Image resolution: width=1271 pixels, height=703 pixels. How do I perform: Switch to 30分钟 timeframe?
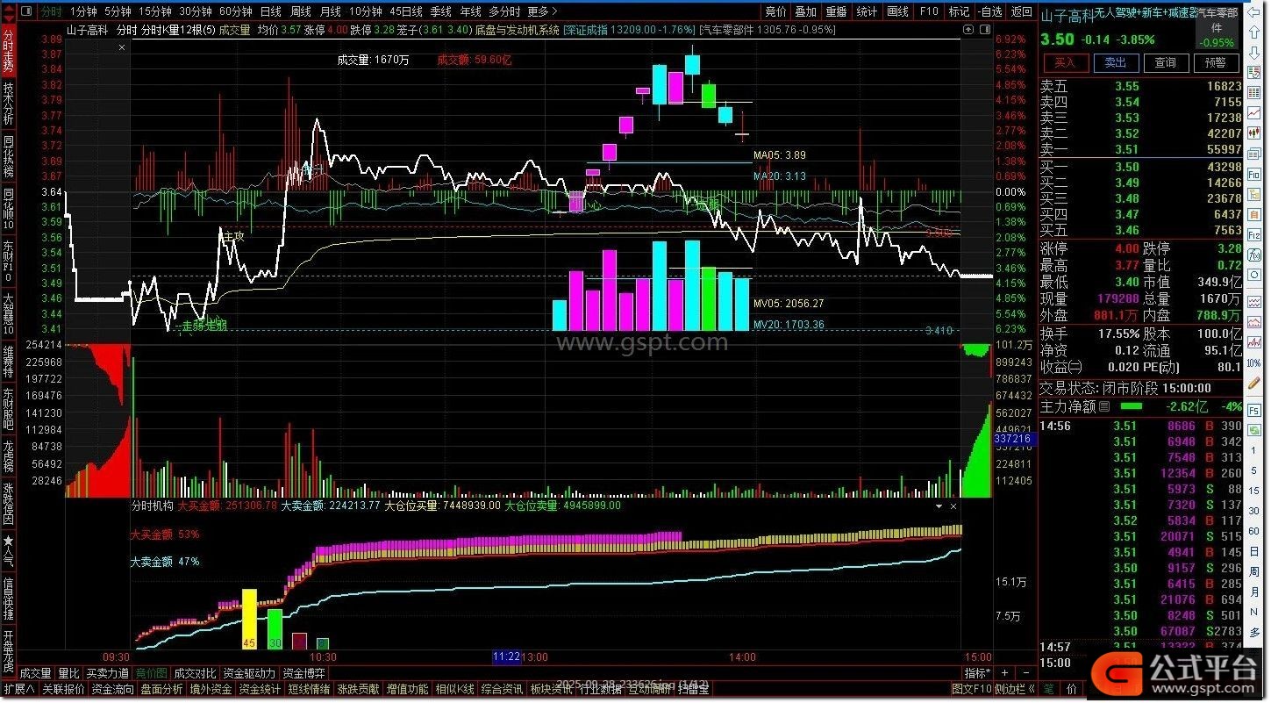click(196, 11)
